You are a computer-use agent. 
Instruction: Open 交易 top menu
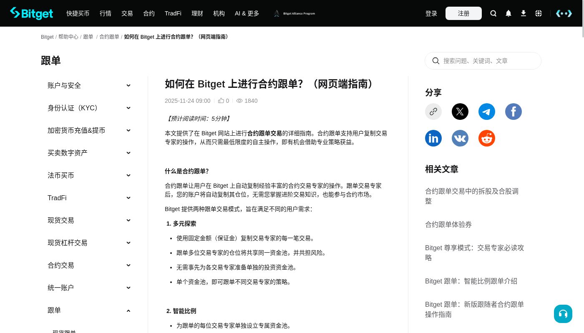tap(127, 13)
